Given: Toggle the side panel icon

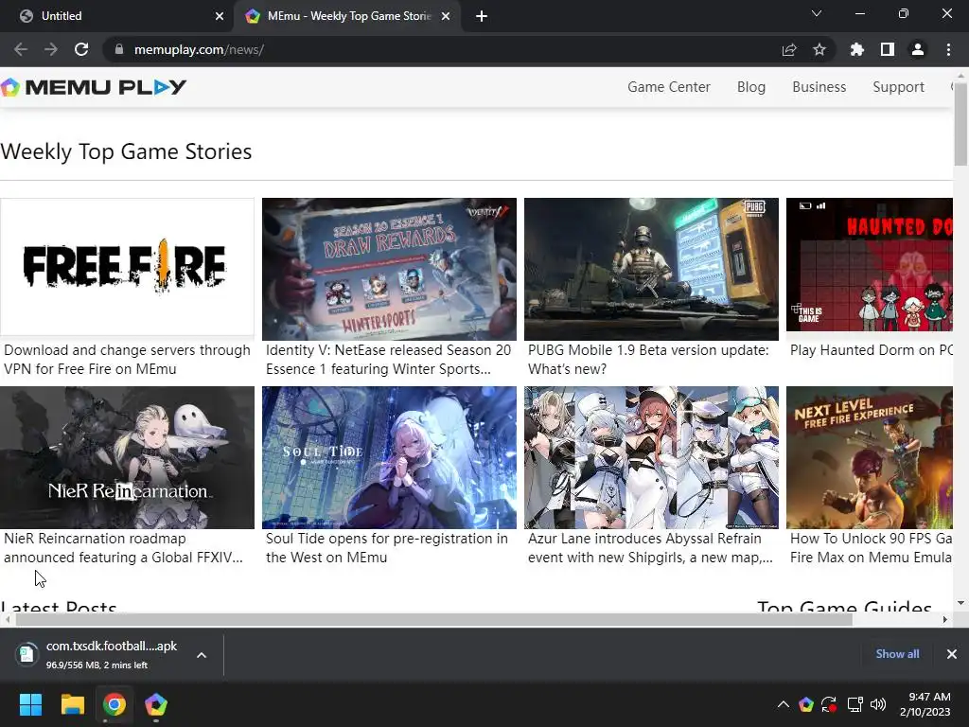Looking at the screenshot, I should point(888,49).
